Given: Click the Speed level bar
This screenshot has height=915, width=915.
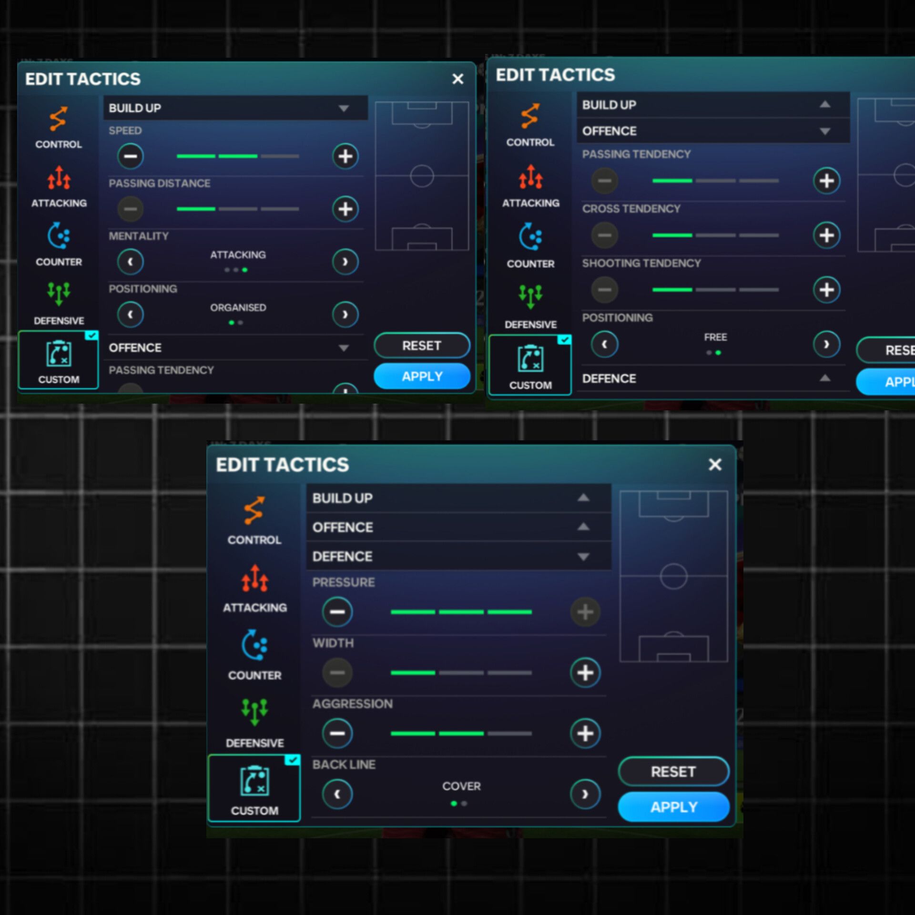Looking at the screenshot, I should click(238, 156).
